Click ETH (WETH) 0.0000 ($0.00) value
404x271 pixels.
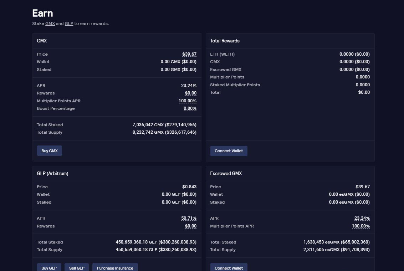[354, 54]
